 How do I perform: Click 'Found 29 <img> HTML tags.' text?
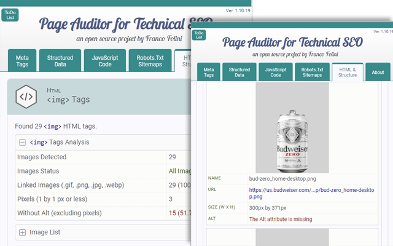[56, 126]
